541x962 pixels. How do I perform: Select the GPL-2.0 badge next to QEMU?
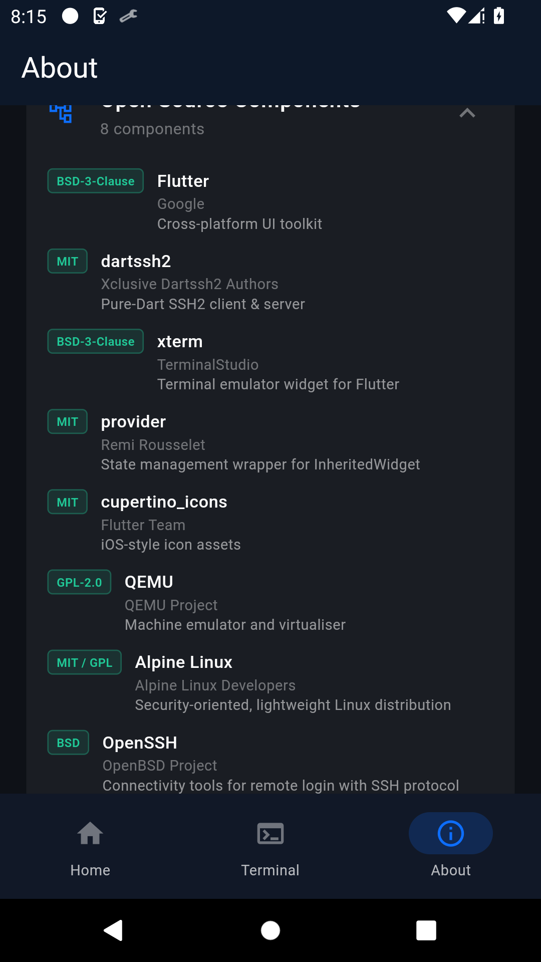(x=79, y=582)
